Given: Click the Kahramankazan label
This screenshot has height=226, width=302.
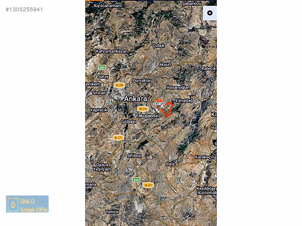Looking at the screenshot, I should 112,51.
